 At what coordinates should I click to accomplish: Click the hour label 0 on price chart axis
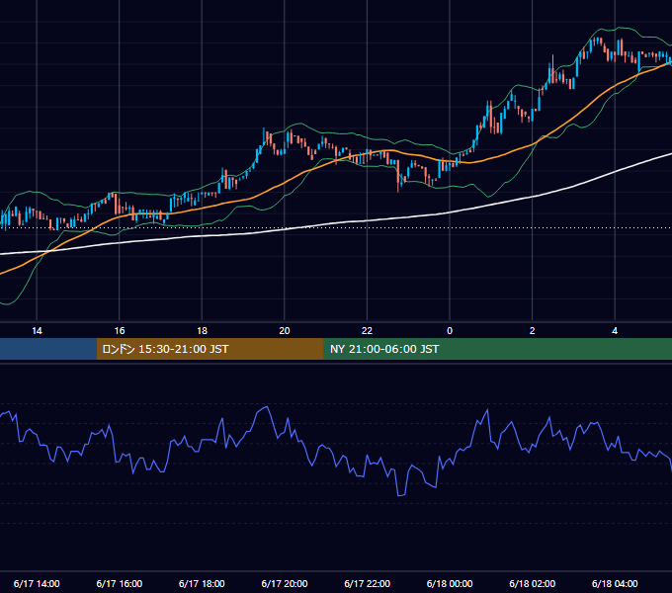[x=450, y=331]
